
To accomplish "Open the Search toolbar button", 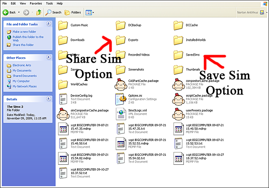I will point(53,13).
